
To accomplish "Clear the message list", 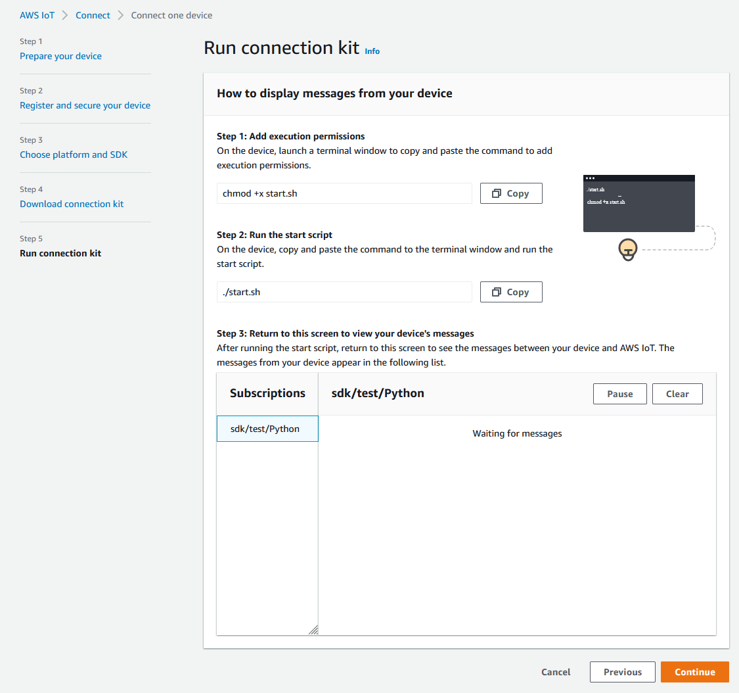I will coord(677,393).
